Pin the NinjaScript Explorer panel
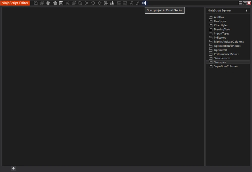 point(246,10)
